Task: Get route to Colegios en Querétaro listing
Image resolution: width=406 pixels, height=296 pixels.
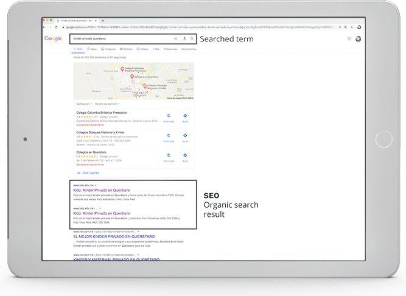Action: coord(185,158)
